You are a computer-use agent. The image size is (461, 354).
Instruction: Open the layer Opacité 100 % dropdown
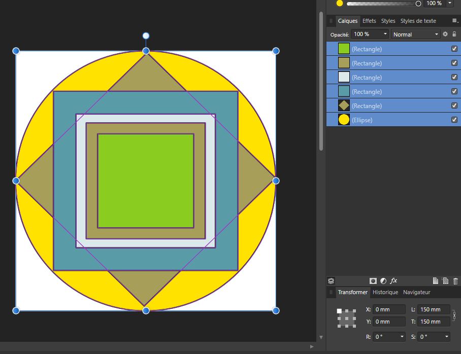(370, 34)
